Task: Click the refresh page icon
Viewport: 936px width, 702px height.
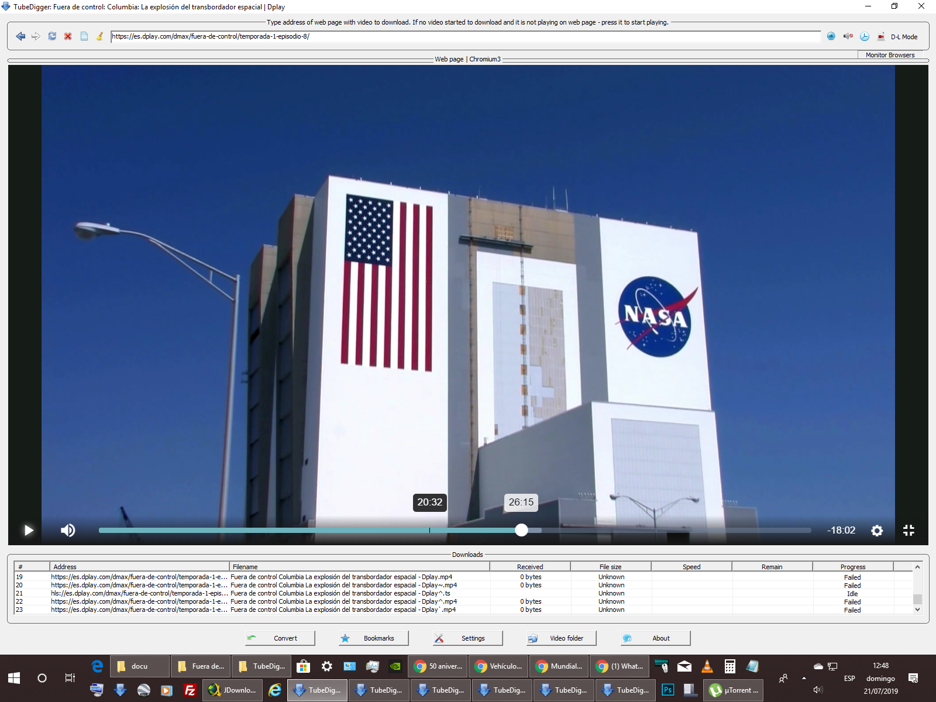Action: 52,36
